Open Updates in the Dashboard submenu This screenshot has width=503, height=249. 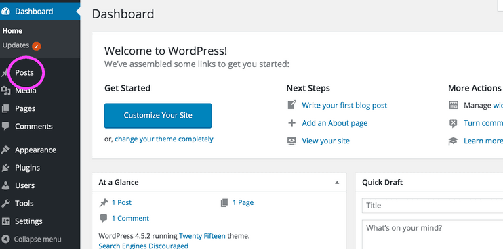point(16,45)
